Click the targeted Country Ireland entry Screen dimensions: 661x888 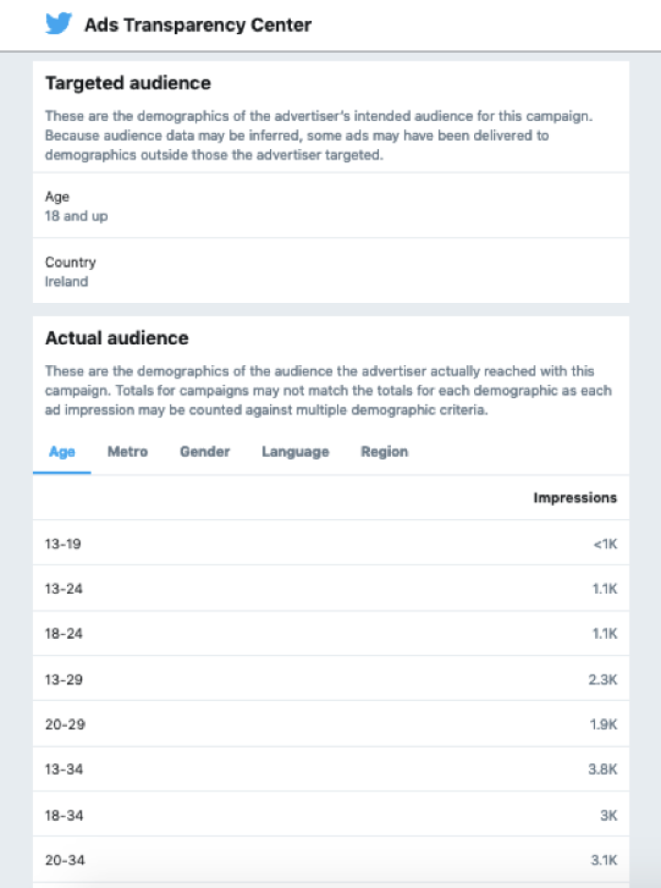(71, 272)
